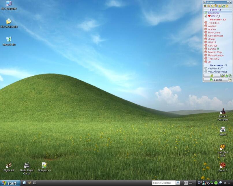
Task: Select the Cyrillic 'абрбус' contact
Action: 217,26
